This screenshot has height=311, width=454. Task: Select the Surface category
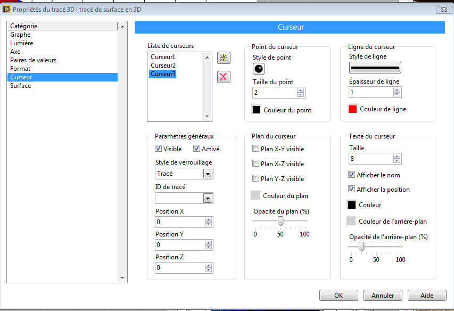62,86
